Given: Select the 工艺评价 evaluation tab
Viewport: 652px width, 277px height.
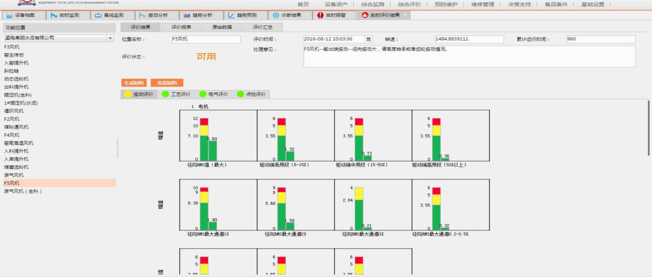Looking at the screenshot, I should (176, 94).
